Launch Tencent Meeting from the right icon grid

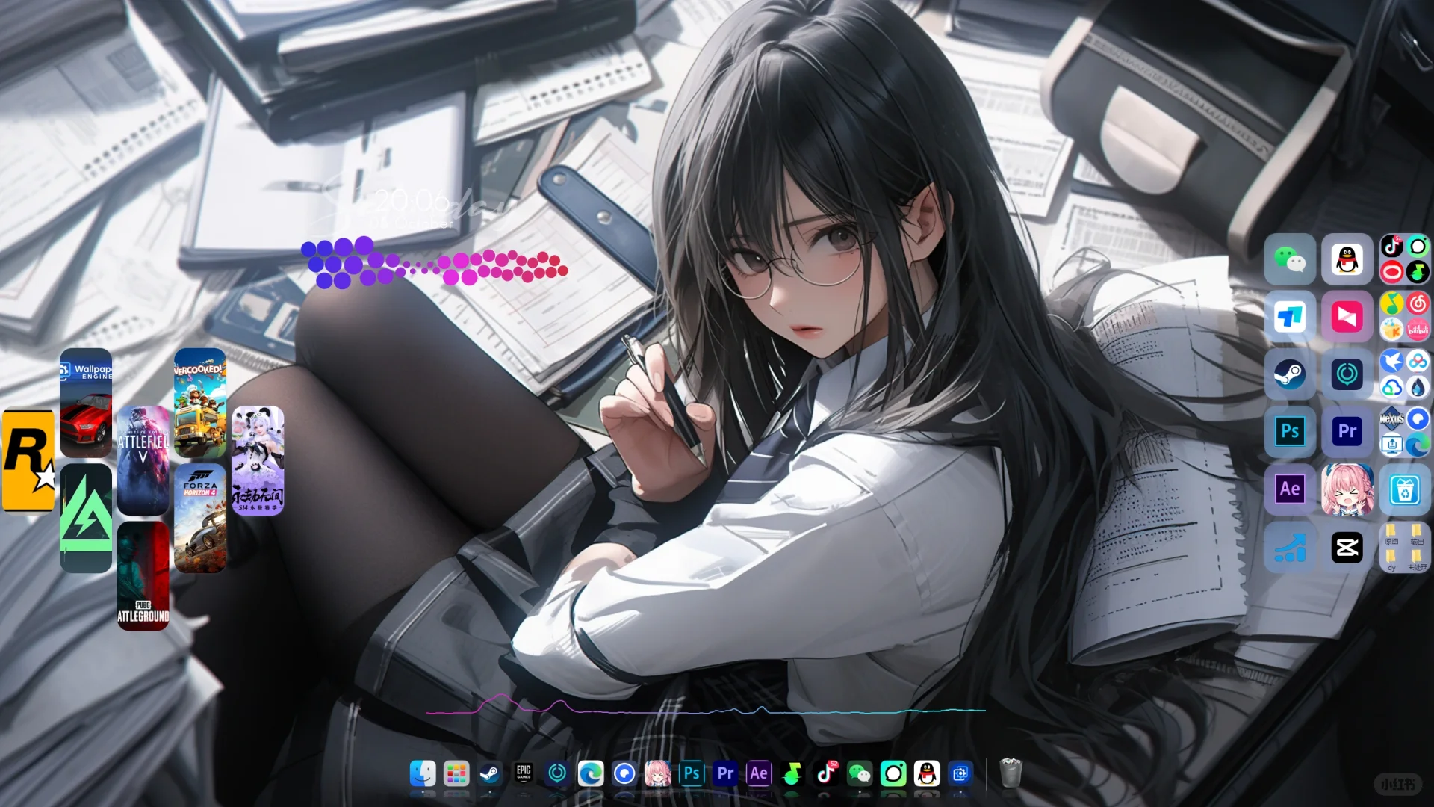[x=1290, y=317]
